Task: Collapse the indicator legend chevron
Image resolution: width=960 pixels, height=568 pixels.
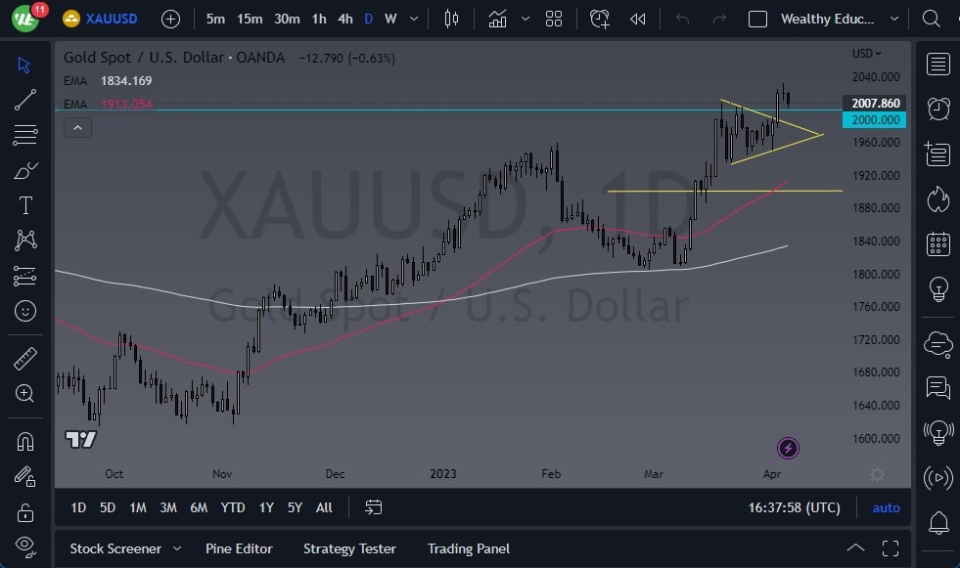Action: pyautogui.click(x=77, y=128)
